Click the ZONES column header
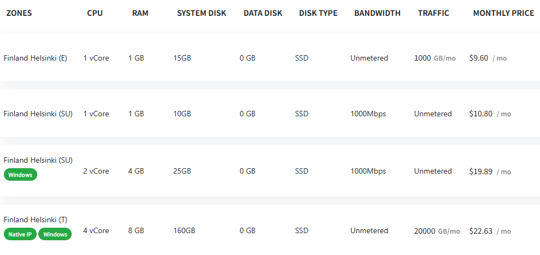This screenshot has height=255, width=540. pos(19,13)
